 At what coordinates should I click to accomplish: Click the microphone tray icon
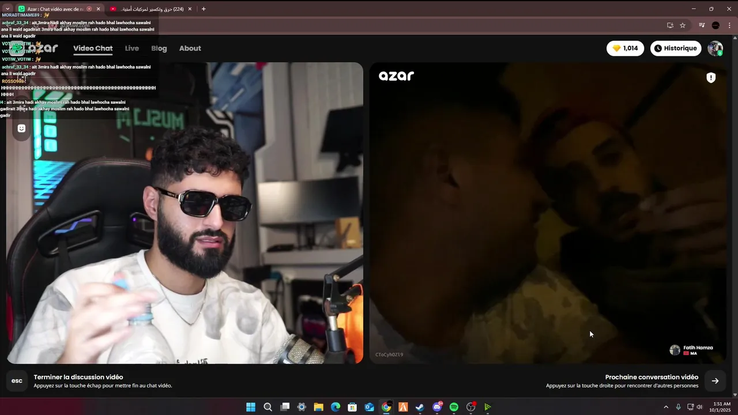click(678, 407)
